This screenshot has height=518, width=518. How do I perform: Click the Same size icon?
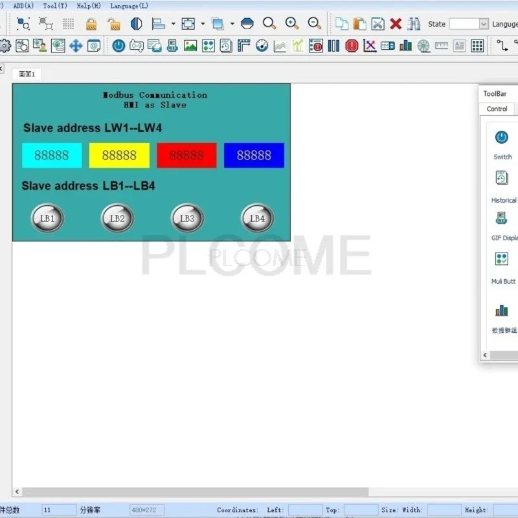coord(188,24)
